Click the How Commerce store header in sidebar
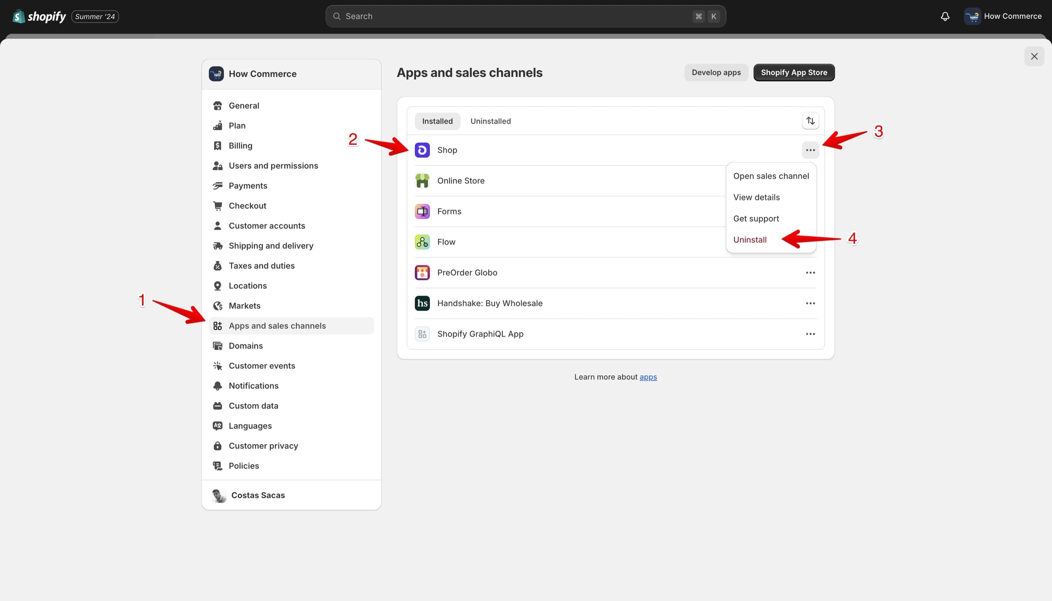Image resolution: width=1052 pixels, height=601 pixels. tap(291, 74)
